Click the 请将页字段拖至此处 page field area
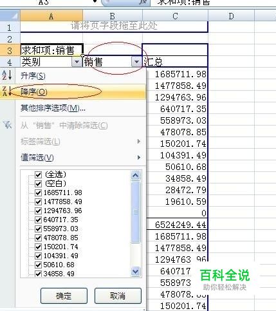This screenshot has height=311, width=276. point(114,27)
